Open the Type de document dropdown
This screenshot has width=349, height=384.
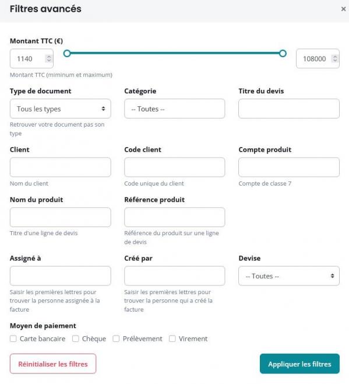[x=61, y=109]
